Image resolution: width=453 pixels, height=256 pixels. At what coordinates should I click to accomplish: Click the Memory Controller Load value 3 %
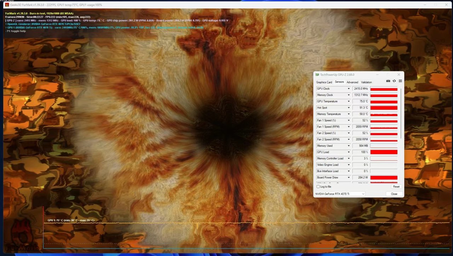361,159
